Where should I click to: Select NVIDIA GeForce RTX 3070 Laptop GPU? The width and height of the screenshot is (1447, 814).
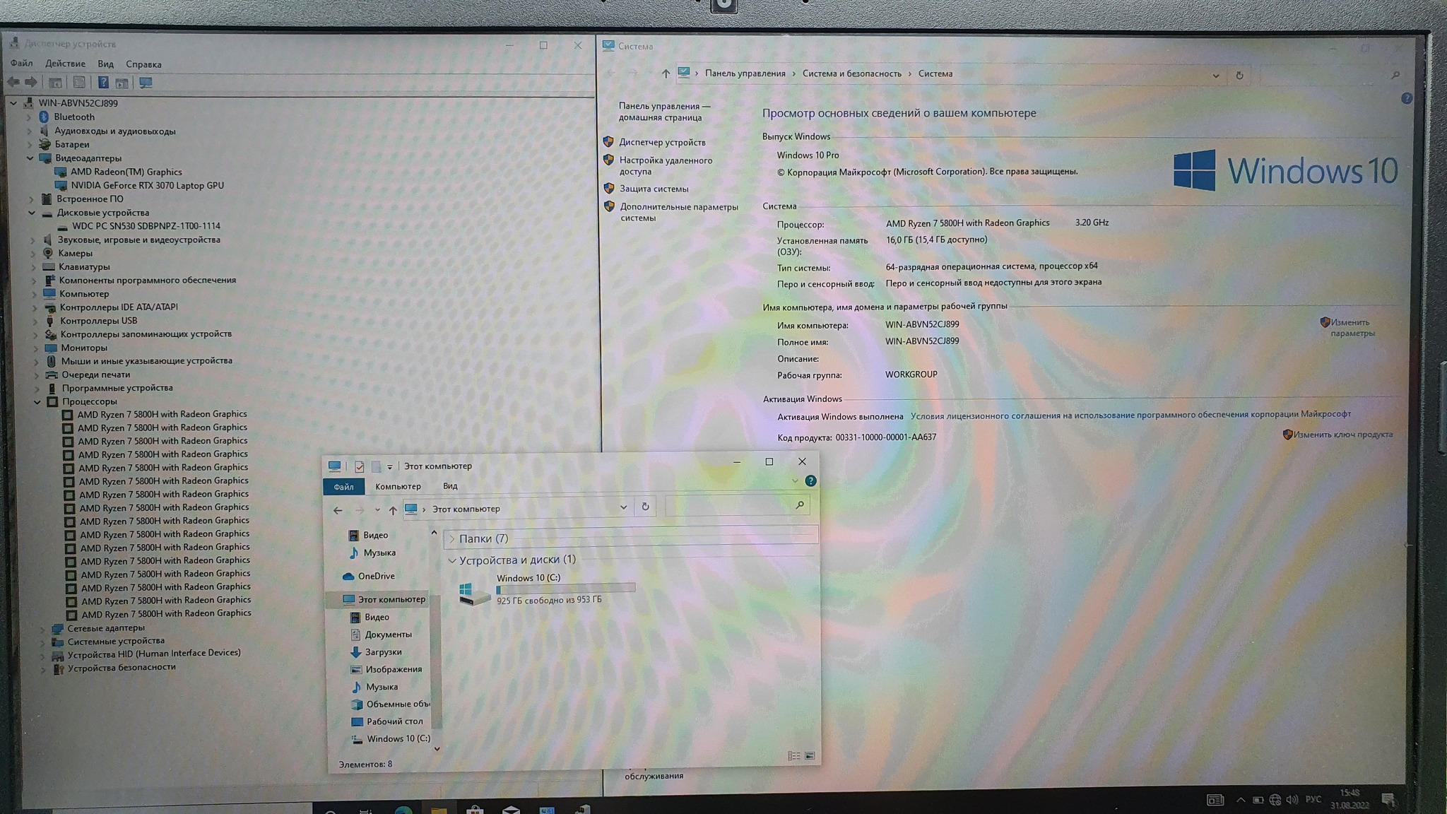[x=147, y=185]
